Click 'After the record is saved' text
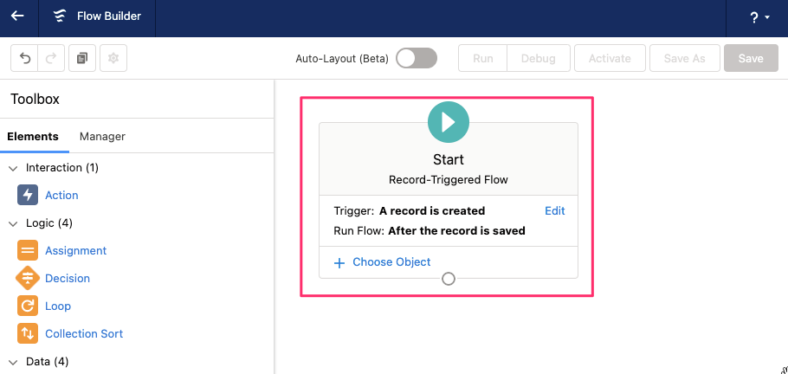This screenshot has width=788, height=374. pyautogui.click(x=457, y=231)
